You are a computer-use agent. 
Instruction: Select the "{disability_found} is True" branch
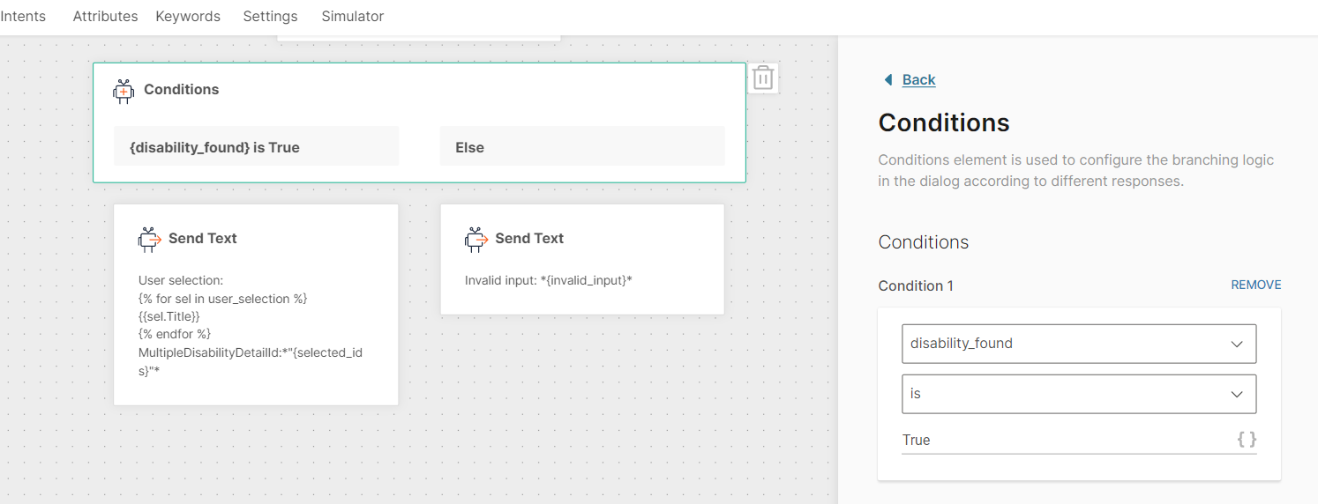256,147
